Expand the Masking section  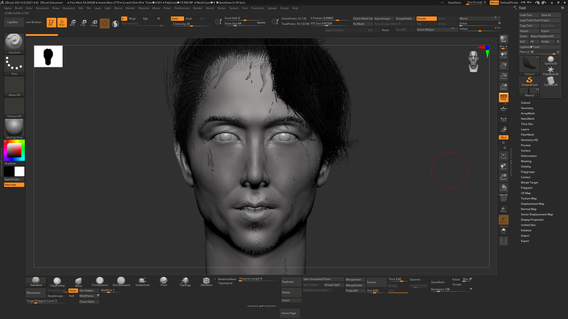tap(526, 161)
